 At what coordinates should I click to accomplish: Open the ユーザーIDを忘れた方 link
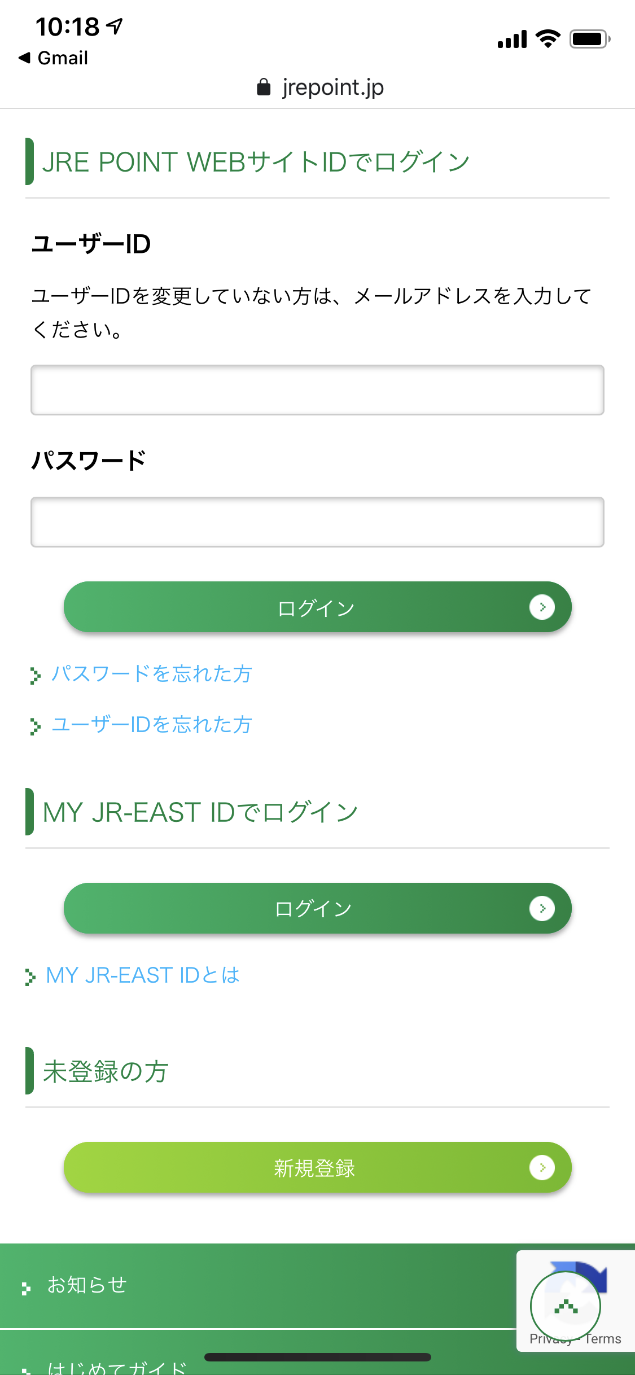151,724
